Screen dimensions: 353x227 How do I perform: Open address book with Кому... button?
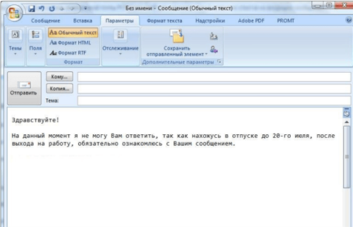tap(59, 77)
